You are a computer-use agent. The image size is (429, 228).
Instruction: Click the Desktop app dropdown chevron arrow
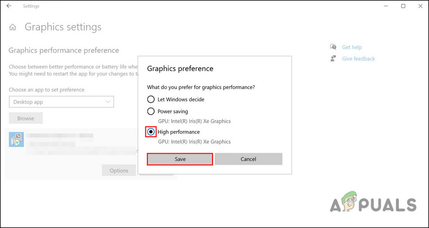click(108, 102)
